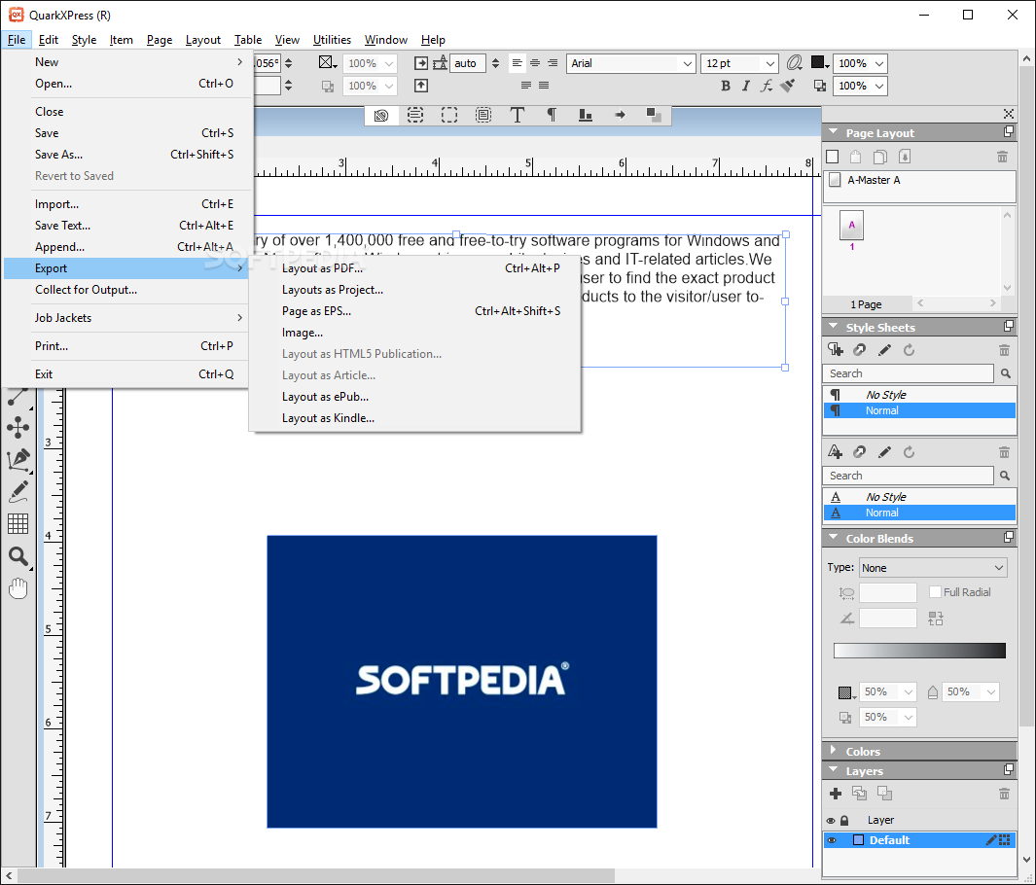Select No Style character style sheet
The image size is (1036, 885).
919,497
